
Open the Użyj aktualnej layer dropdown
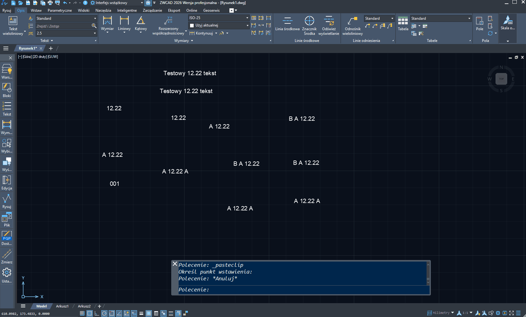tap(219, 25)
